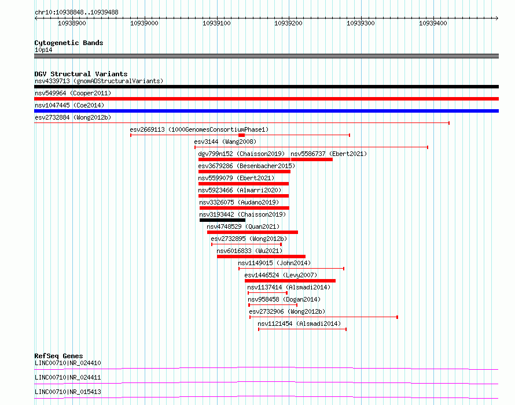Click ruler position 10939000
The height and width of the screenshot is (405, 515).
click(144, 23)
